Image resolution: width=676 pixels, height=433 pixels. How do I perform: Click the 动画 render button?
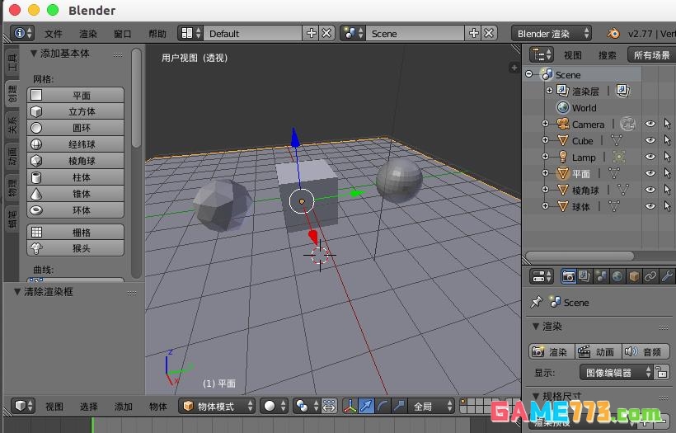tap(598, 351)
